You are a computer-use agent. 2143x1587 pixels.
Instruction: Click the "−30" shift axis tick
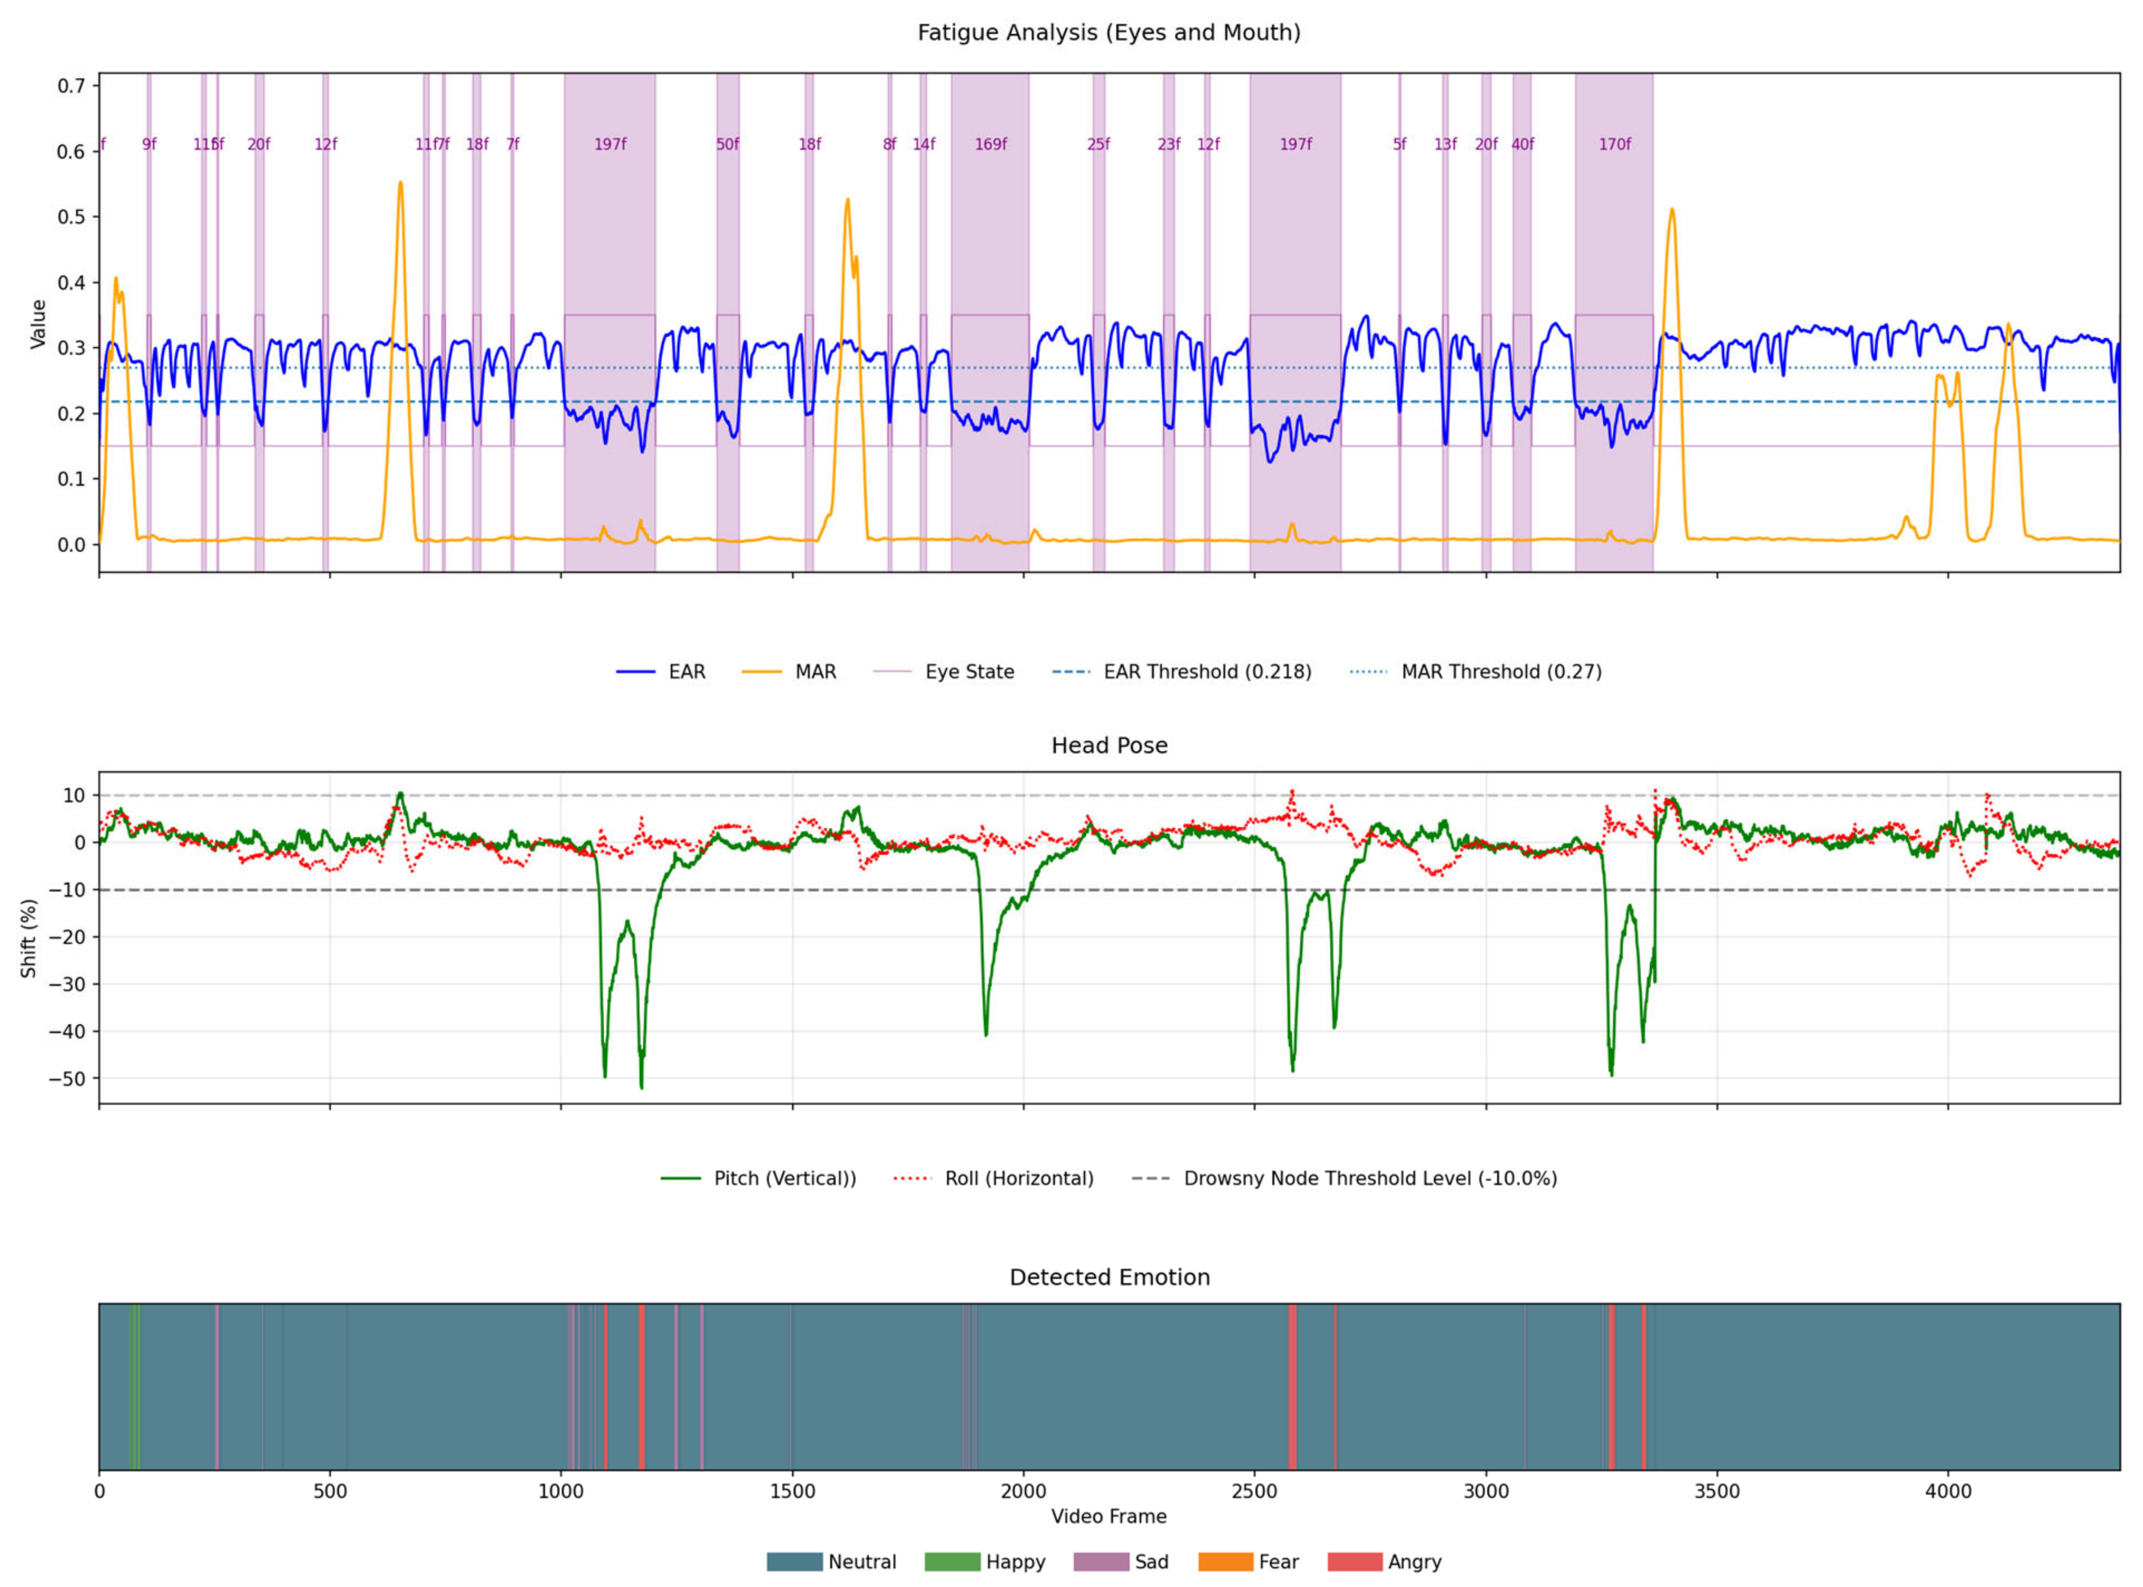[66, 983]
